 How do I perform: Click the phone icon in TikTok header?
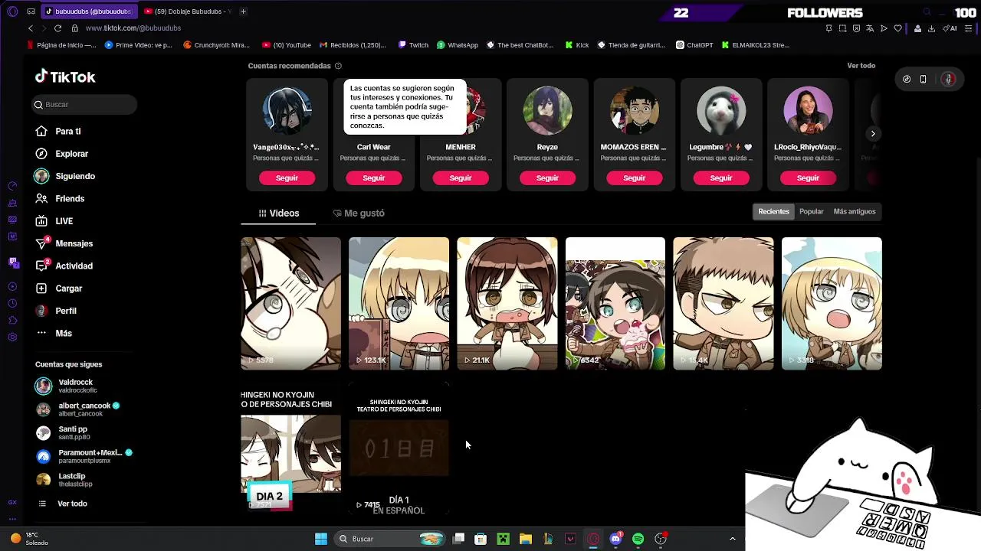point(923,79)
